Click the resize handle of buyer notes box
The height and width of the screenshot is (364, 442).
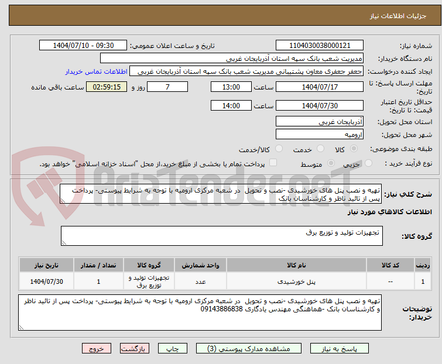click(22, 327)
